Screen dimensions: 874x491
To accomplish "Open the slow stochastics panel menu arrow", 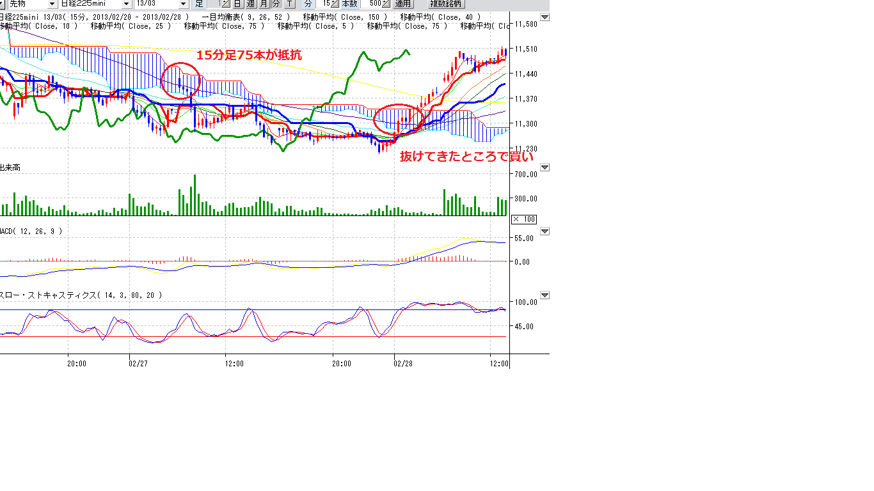I will pyautogui.click(x=544, y=295).
